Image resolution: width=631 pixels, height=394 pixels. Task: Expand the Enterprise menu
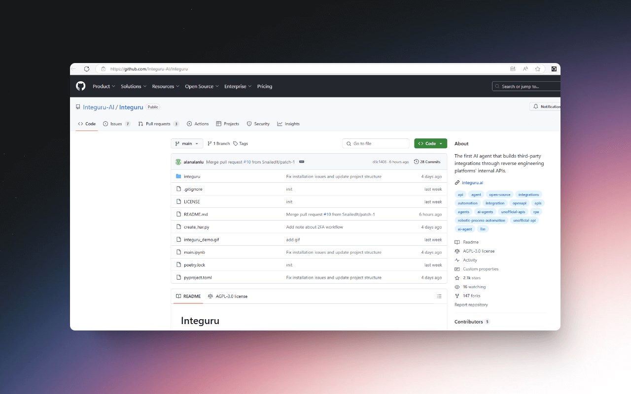pyautogui.click(x=238, y=86)
